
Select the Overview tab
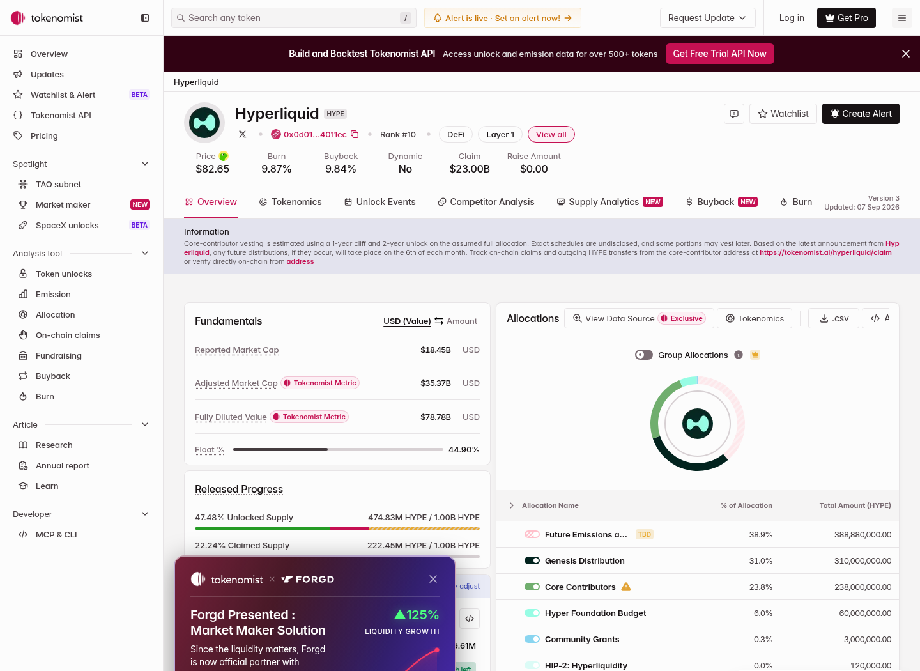[x=211, y=202]
